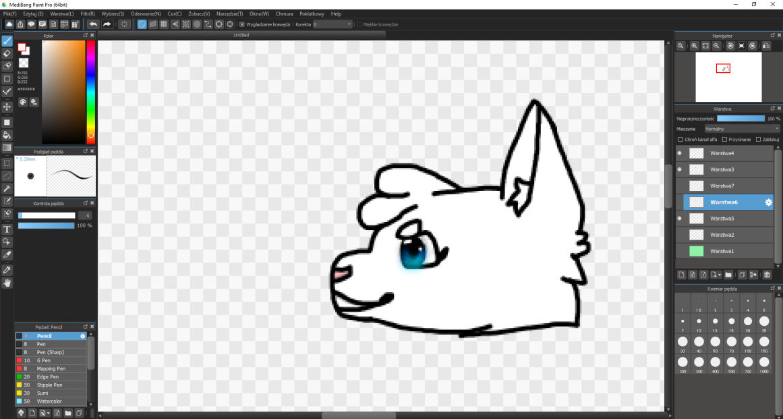Create a new layer folder
The width and height of the screenshot is (783, 419).
pos(728,275)
